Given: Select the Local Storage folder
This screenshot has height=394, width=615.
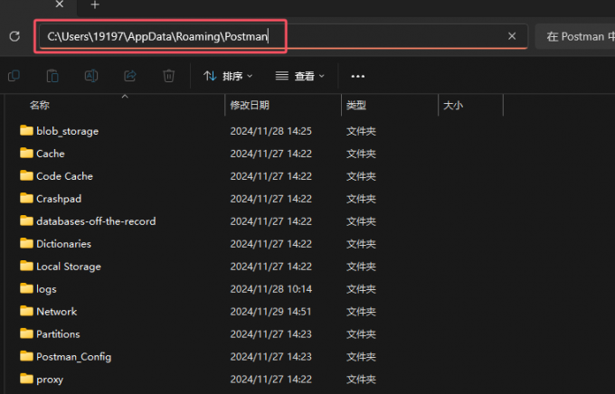Looking at the screenshot, I should click(x=69, y=267).
